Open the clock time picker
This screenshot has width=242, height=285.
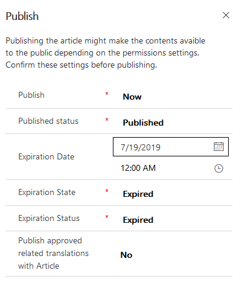[x=218, y=168]
